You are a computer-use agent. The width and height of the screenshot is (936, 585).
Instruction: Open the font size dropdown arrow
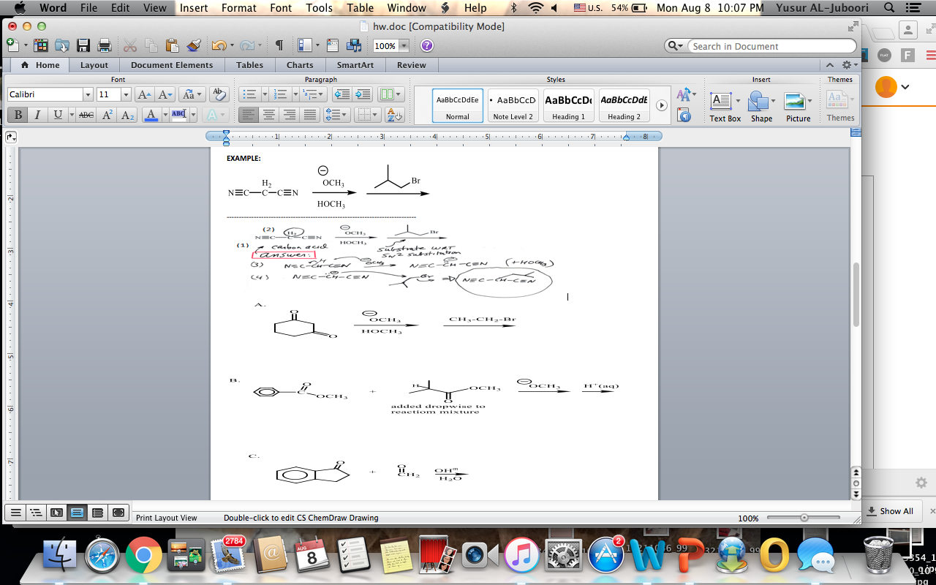126,94
